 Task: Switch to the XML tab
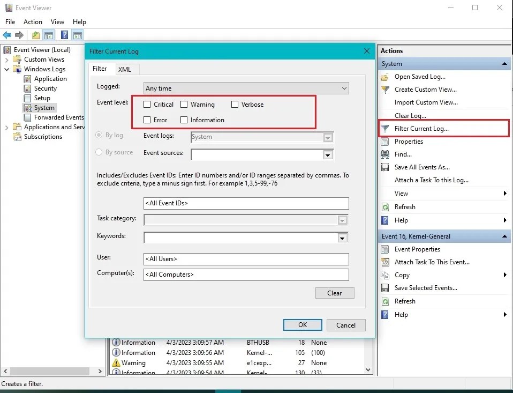(x=126, y=69)
